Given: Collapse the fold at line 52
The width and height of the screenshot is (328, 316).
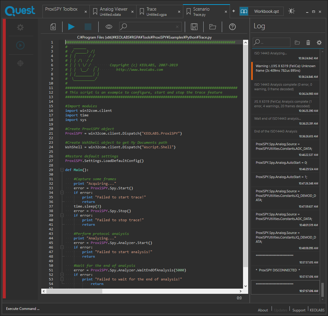Looking at the screenshot, I should click(62, 275).
